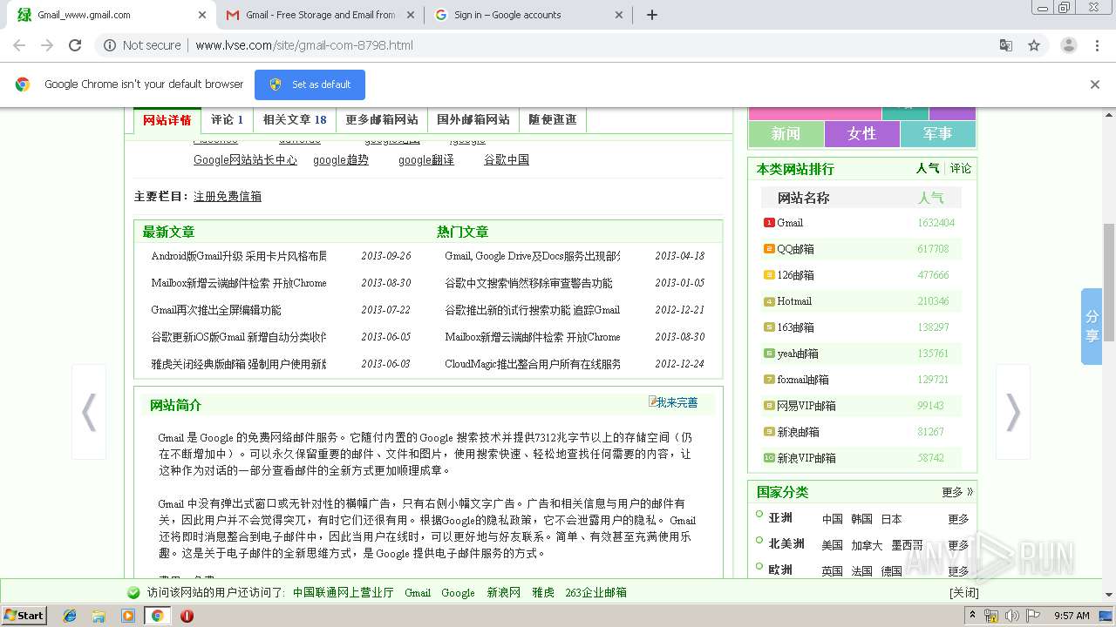
Task: Select the 相关文章 18 tab
Action: (x=295, y=120)
